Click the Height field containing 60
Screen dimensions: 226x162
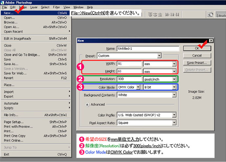click(130, 71)
